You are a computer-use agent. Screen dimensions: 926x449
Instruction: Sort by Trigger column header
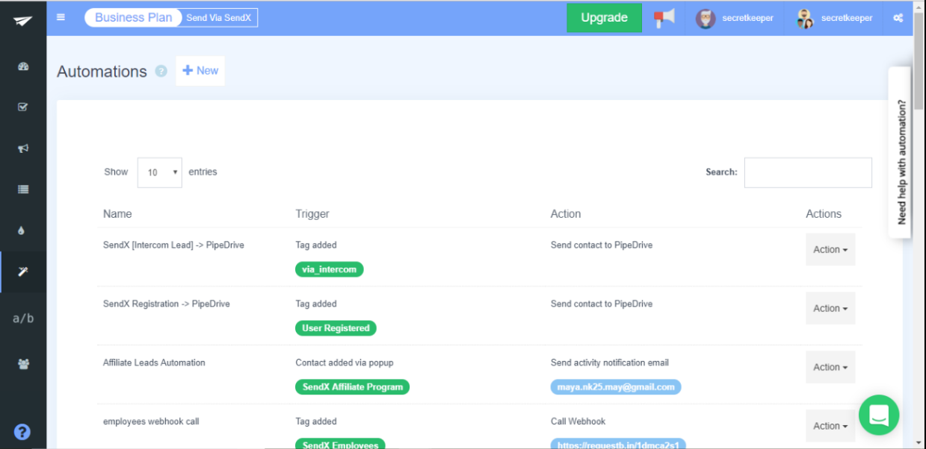[x=312, y=214]
